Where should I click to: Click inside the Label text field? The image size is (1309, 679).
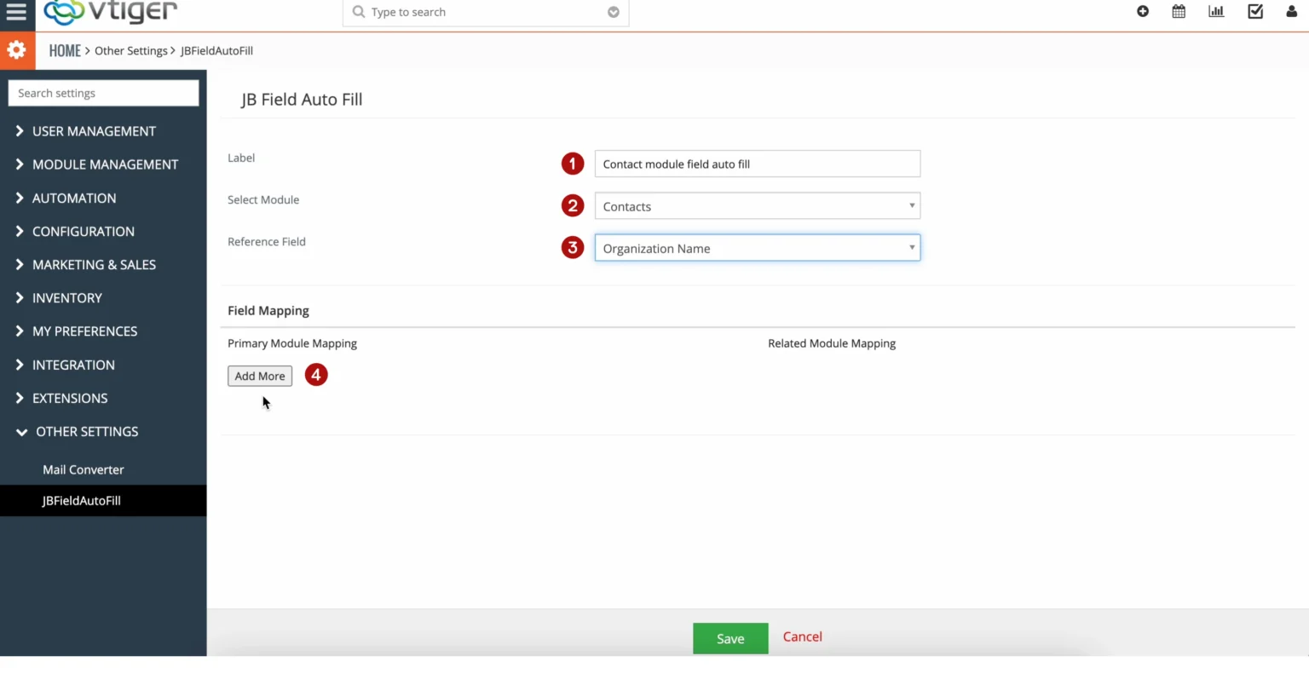(x=757, y=164)
